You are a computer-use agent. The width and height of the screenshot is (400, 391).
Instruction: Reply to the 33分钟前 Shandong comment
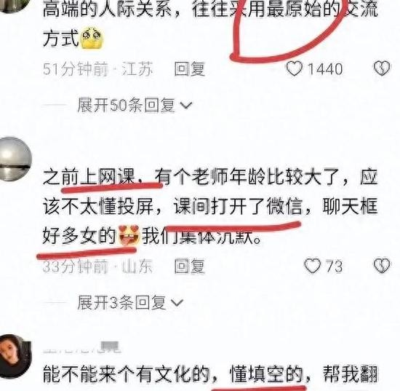pyautogui.click(x=190, y=266)
